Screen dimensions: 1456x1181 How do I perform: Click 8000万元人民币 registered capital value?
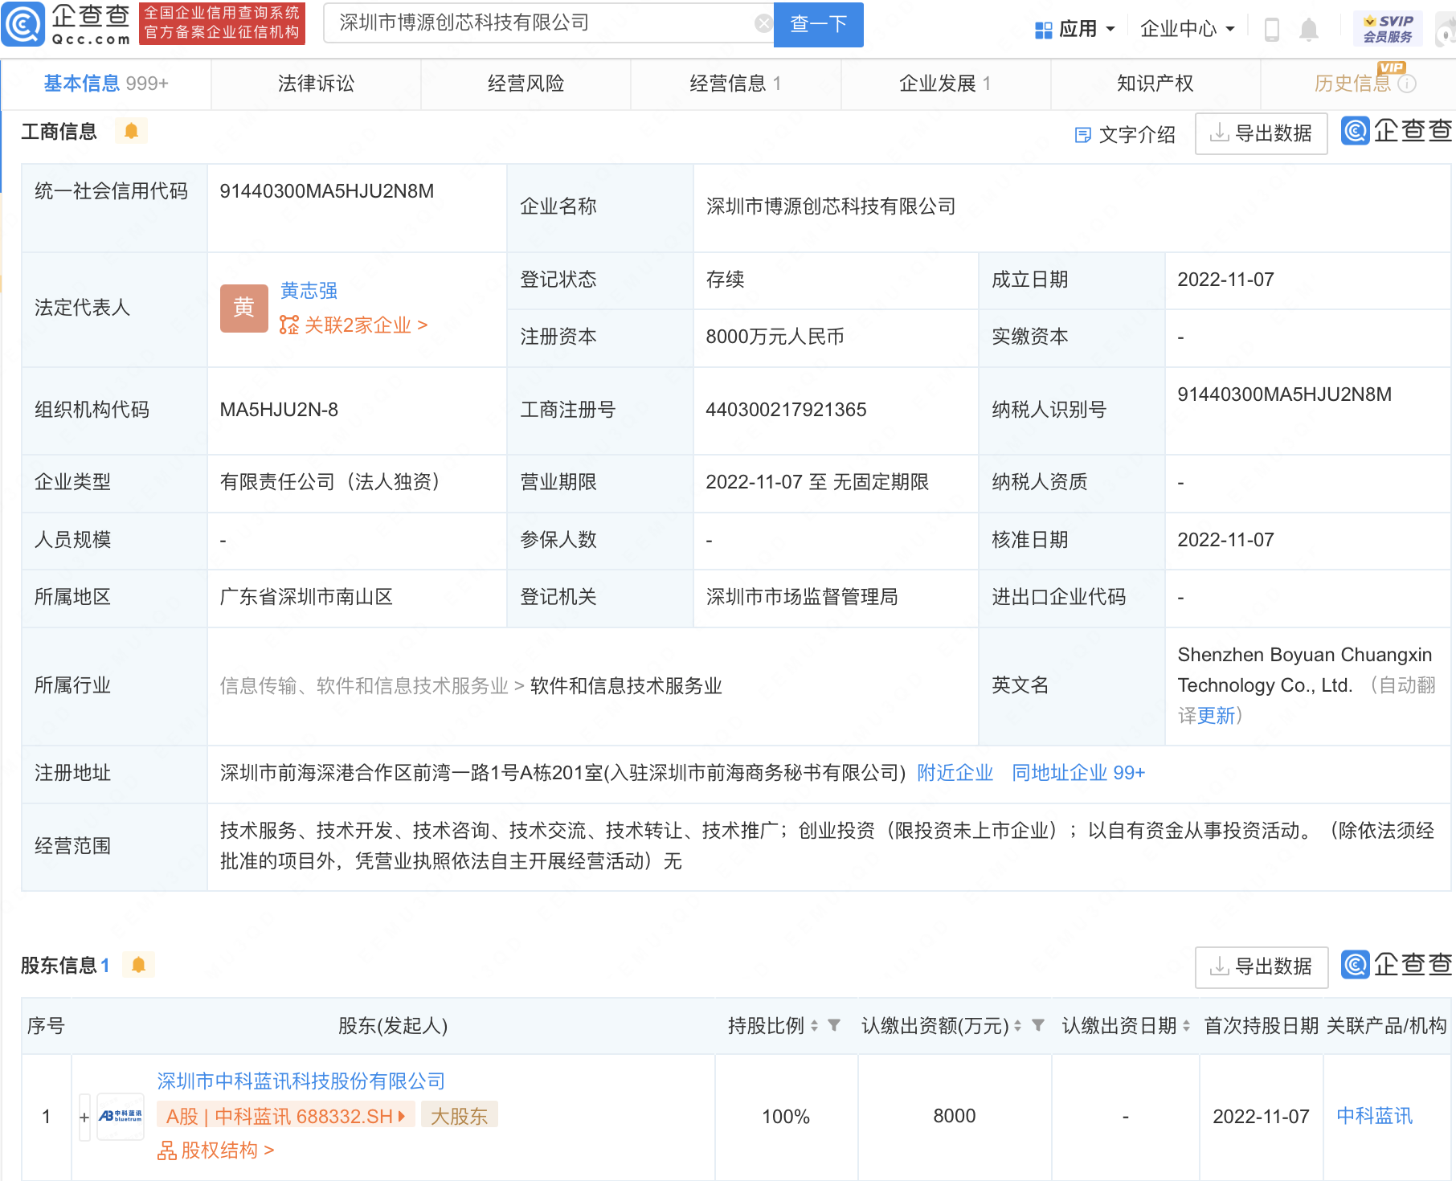click(x=775, y=337)
